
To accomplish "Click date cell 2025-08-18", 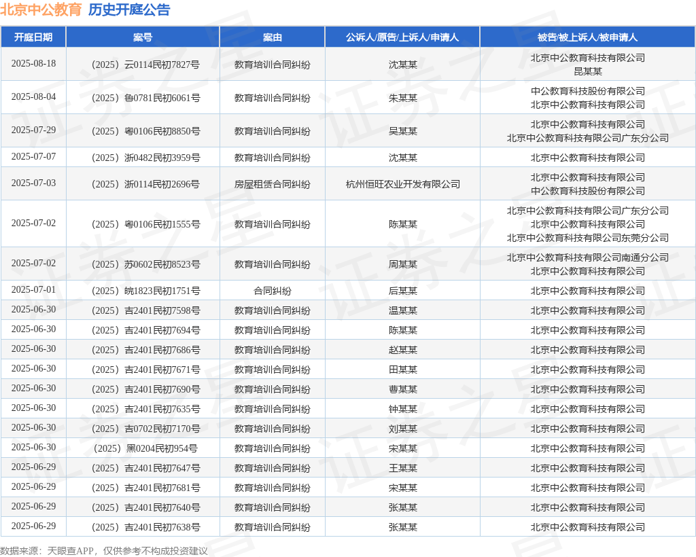I will click(34, 63).
